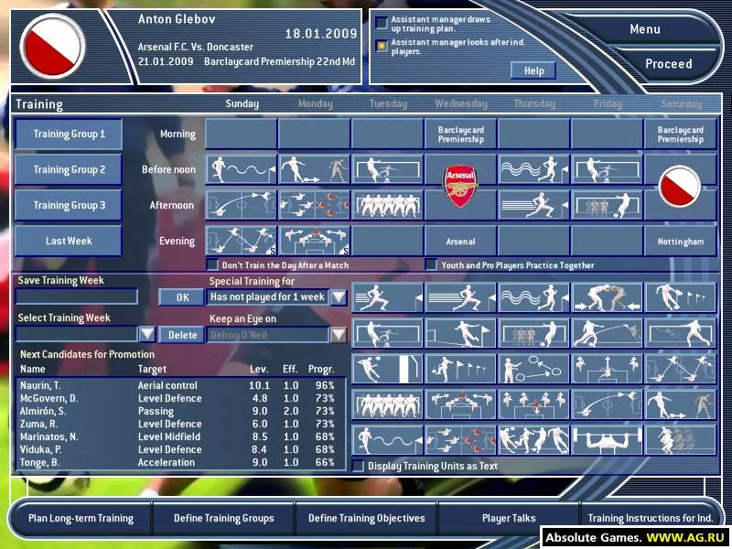
Task: Open Monday's afternoon practice match slot
Action: (x=314, y=205)
